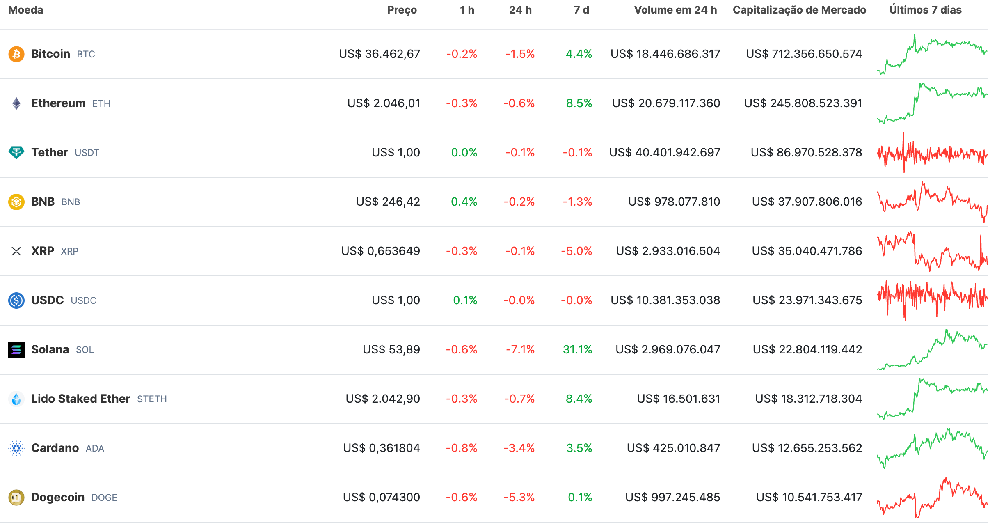Click the XRP cross logo icon
Screen dimensions: 997x523
16,251
